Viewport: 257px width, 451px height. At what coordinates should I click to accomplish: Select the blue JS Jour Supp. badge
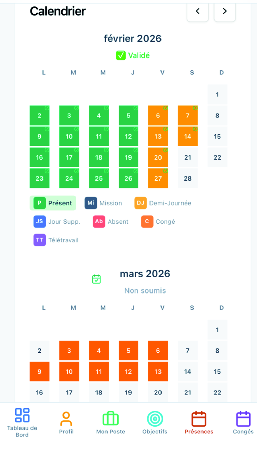pyautogui.click(x=39, y=221)
